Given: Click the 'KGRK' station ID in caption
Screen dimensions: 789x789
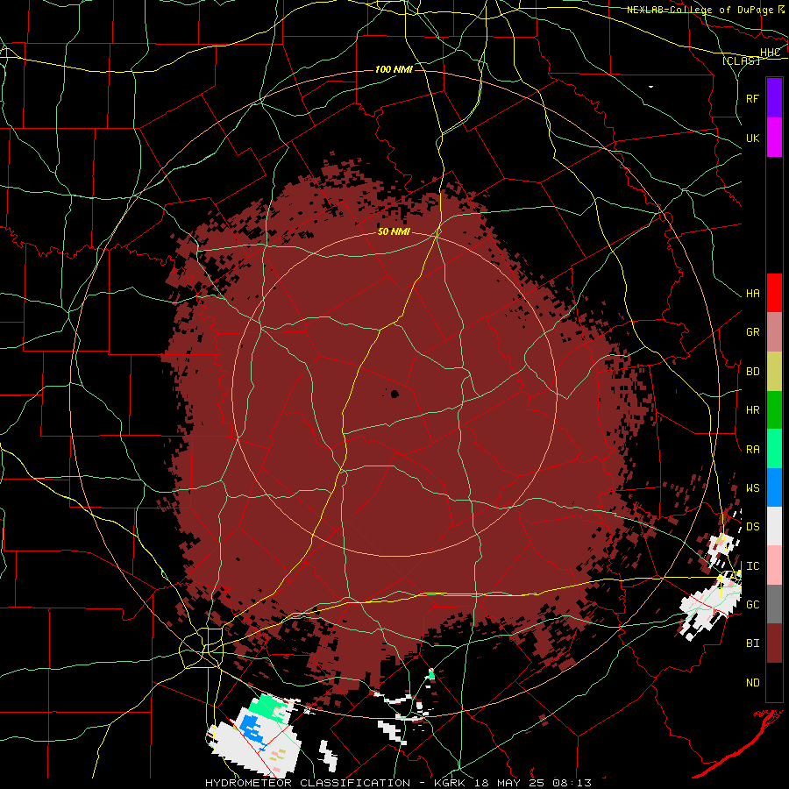Looking at the screenshot, I should coord(450,783).
